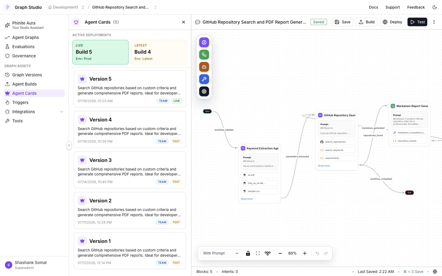The image size is (442, 276).
Task: Select the LIVE Build 5 deployment card
Action: click(x=100, y=52)
